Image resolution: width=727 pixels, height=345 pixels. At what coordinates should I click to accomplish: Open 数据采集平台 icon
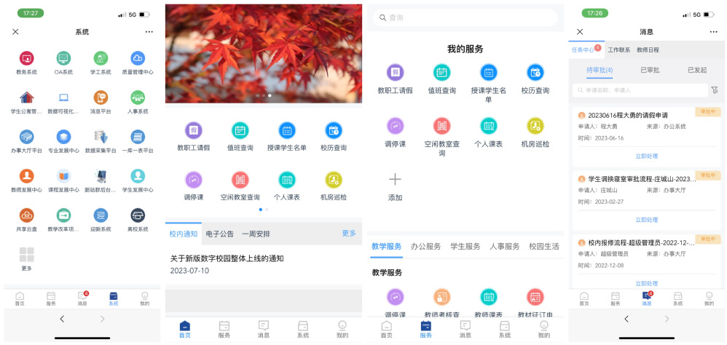coord(101,137)
